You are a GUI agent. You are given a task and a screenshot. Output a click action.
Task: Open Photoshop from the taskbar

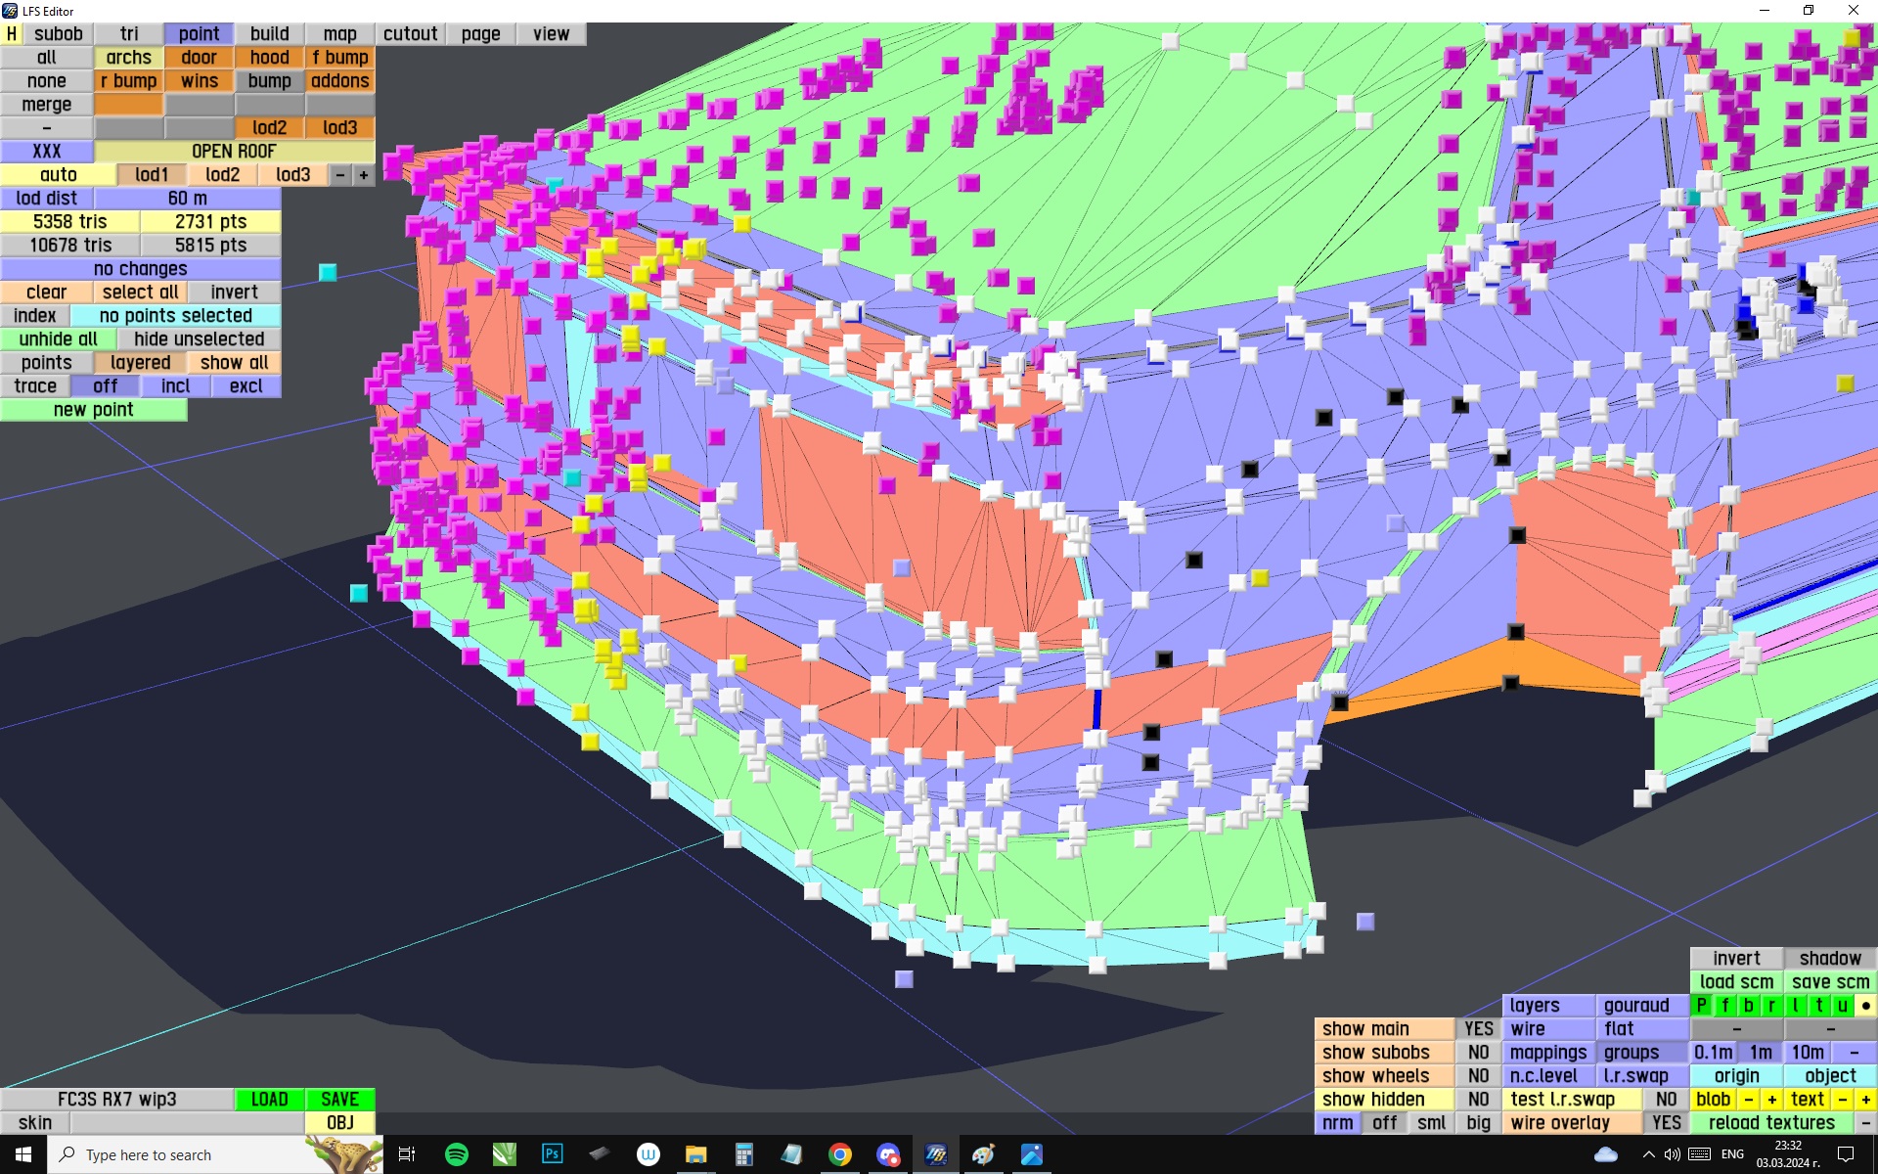(x=552, y=1154)
